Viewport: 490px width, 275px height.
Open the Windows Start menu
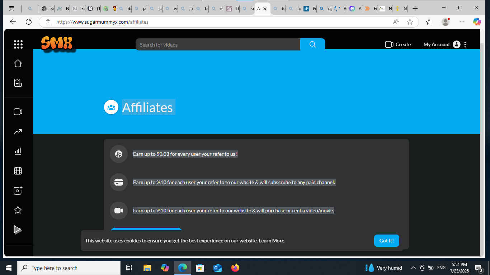click(x=9, y=268)
